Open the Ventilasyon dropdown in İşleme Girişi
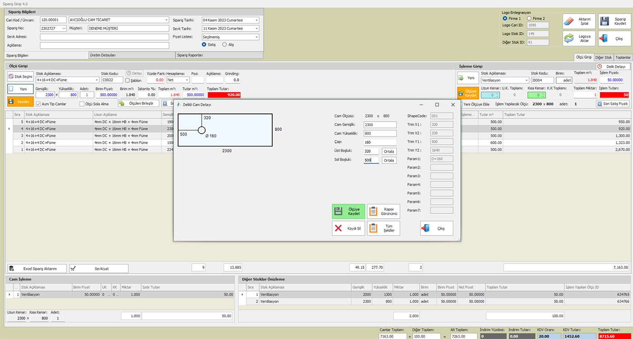This screenshot has height=339, width=633. tap(527, 80)
